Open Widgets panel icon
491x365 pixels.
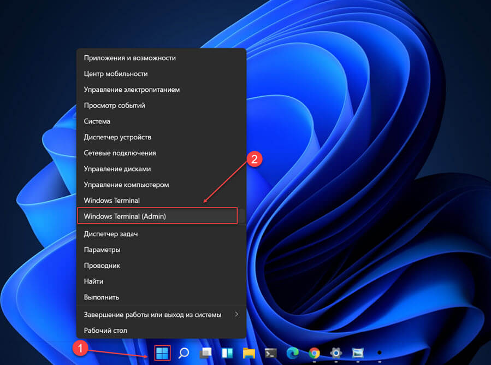(x=227, y=353)
